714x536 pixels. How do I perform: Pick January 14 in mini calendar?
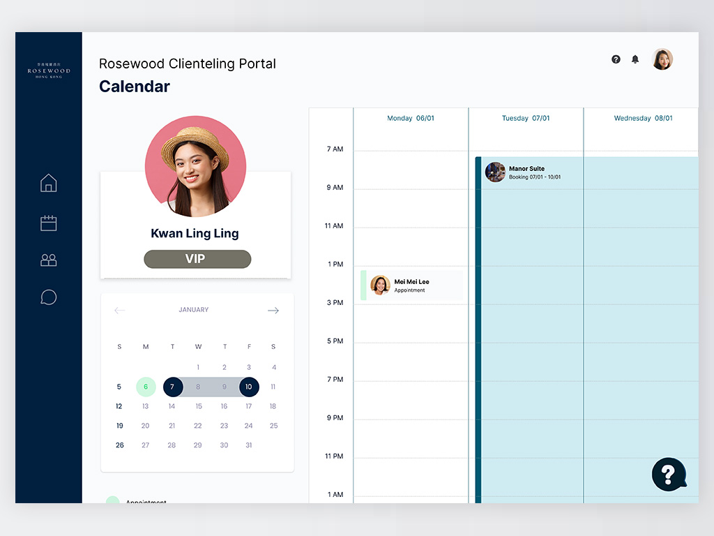(172, 406)
